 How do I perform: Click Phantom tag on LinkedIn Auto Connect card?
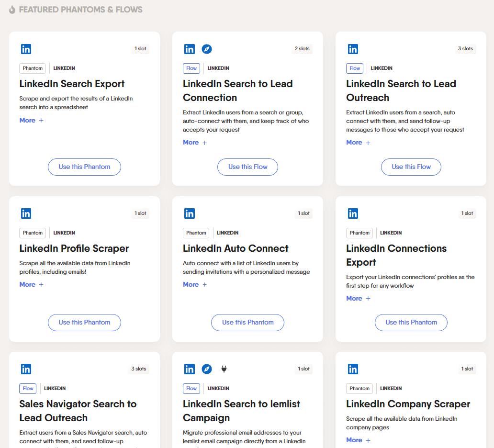196,233
